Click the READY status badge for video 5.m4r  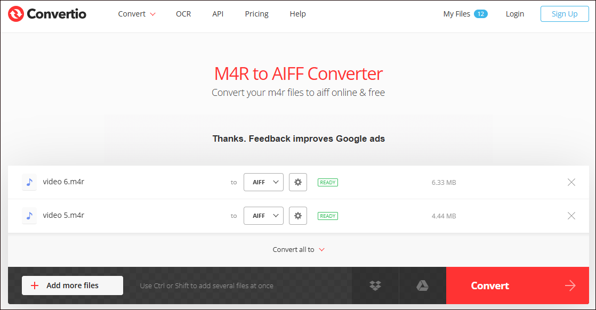coord(328,216)
